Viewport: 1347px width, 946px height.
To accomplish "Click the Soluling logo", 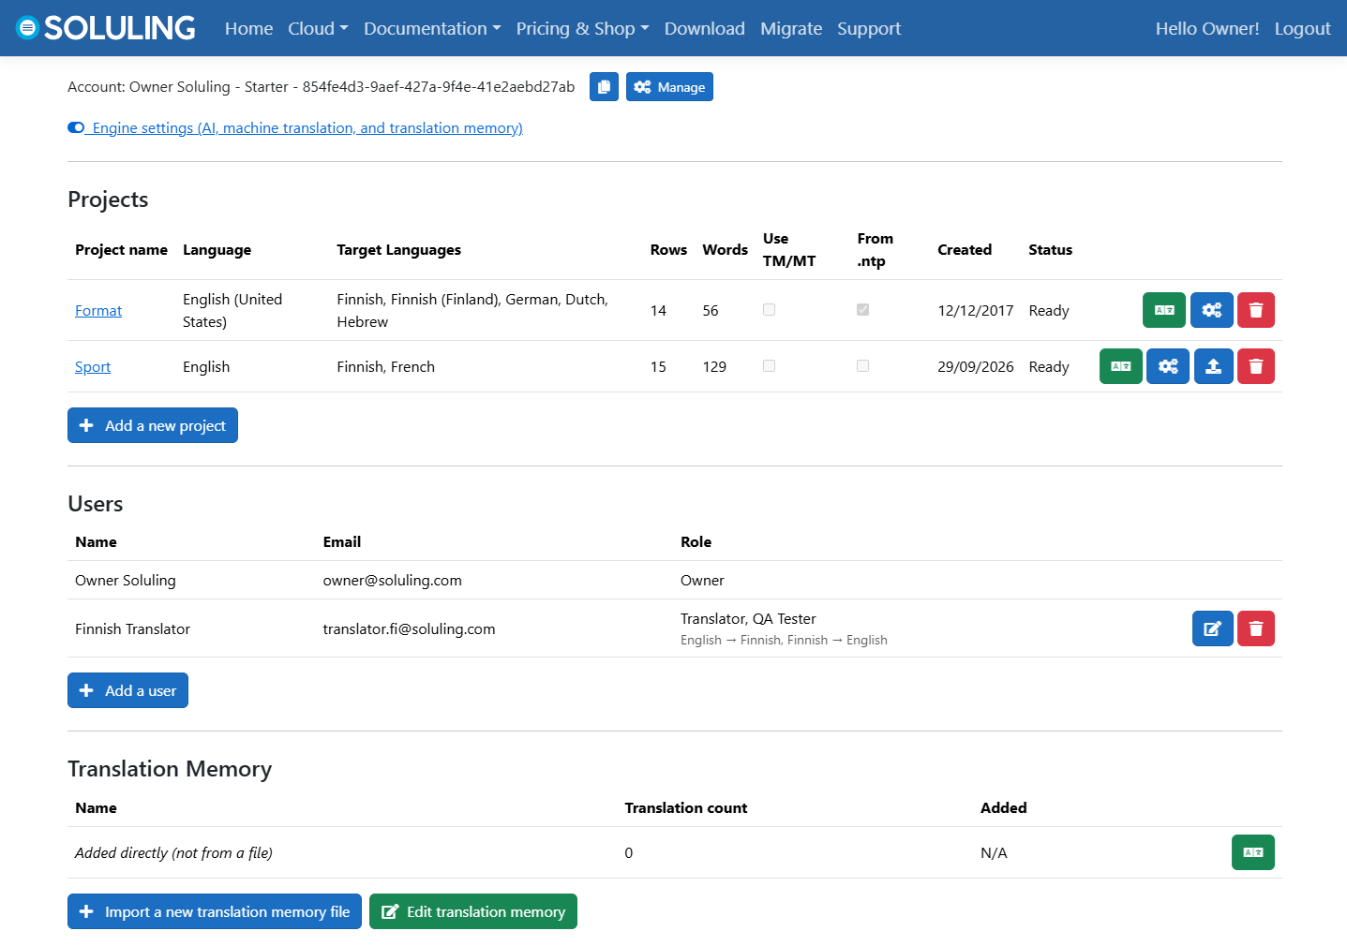I will point(106,28).
